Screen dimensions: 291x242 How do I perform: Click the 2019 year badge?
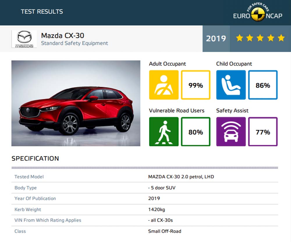[x=216, y=38]
